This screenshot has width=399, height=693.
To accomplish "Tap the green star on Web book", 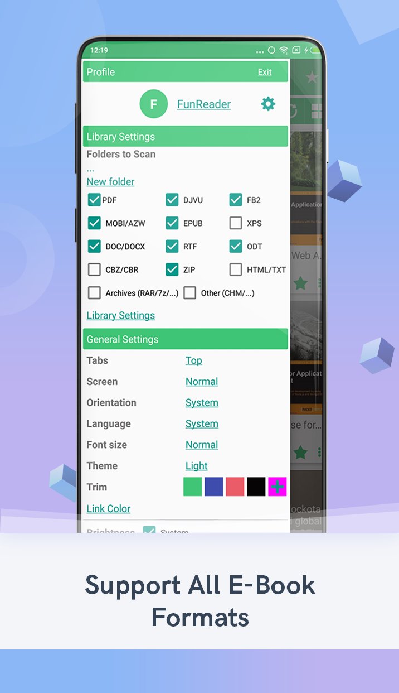I will point(301,283).
